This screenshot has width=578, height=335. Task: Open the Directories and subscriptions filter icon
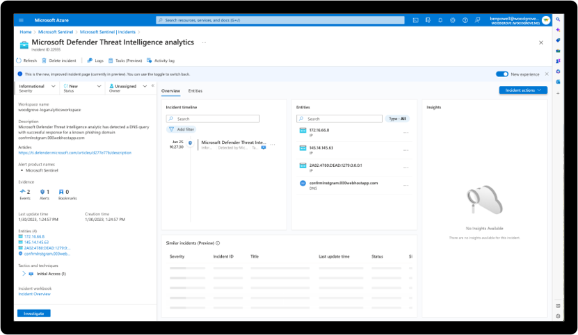click(x=428, y=20)
